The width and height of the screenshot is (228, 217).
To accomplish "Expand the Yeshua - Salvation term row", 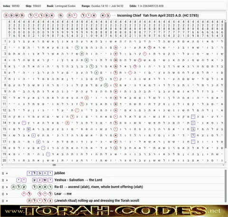I will (7, 180).
